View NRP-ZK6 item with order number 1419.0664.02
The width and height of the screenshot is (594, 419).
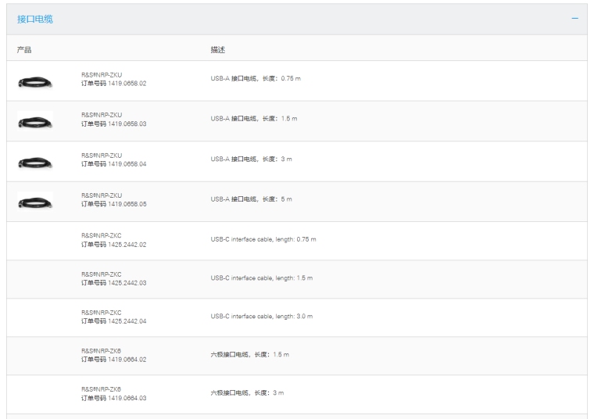113,355
